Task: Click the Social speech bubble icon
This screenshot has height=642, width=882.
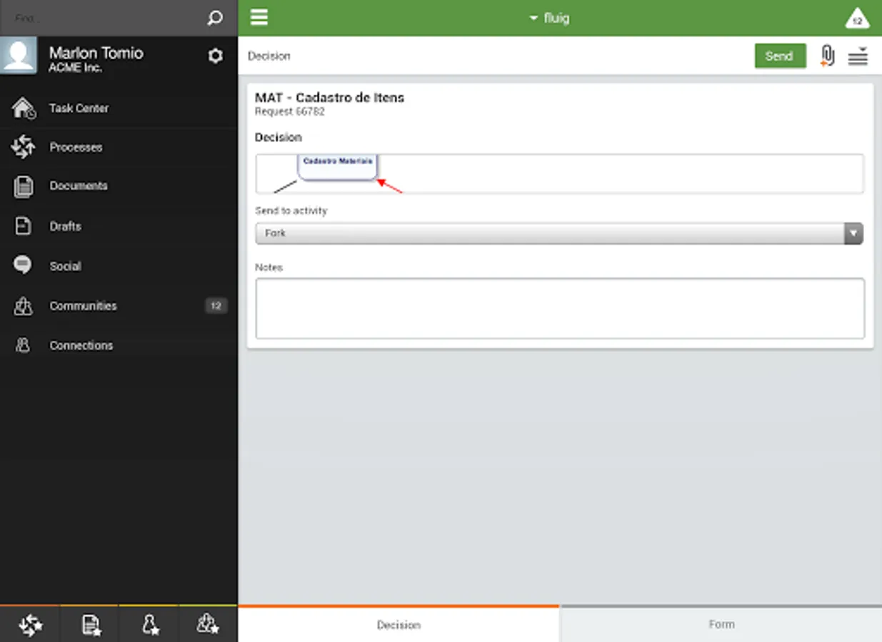Action: click(x=22, y=265)
